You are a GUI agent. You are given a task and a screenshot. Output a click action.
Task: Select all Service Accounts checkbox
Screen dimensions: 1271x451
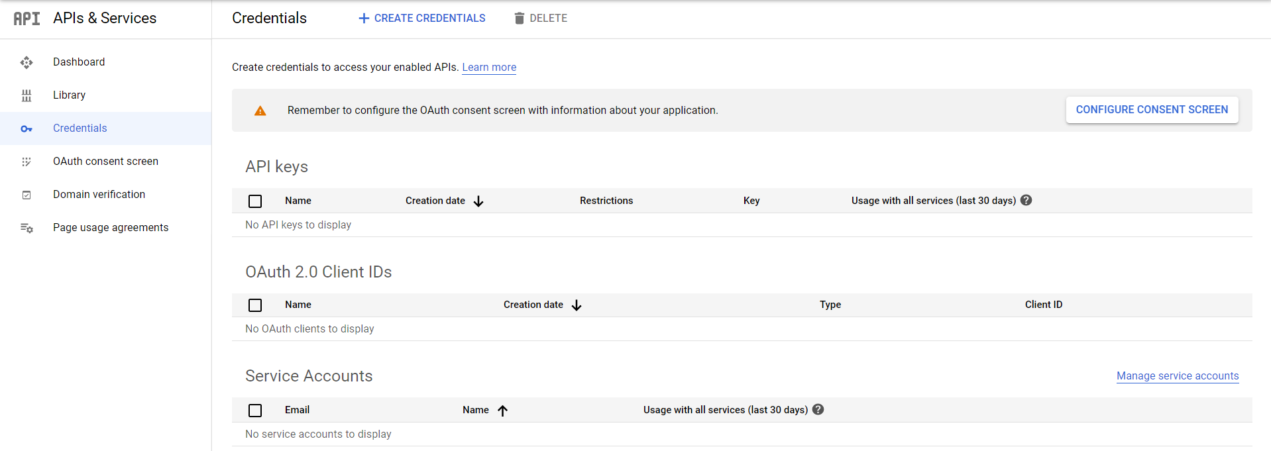click(255, 411)
